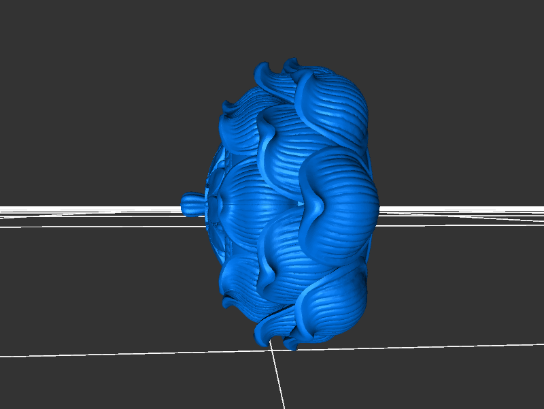Screen dimensions: 544x409
Task: Select the small stem knob on model's left
Action: (x=190, y=203)
